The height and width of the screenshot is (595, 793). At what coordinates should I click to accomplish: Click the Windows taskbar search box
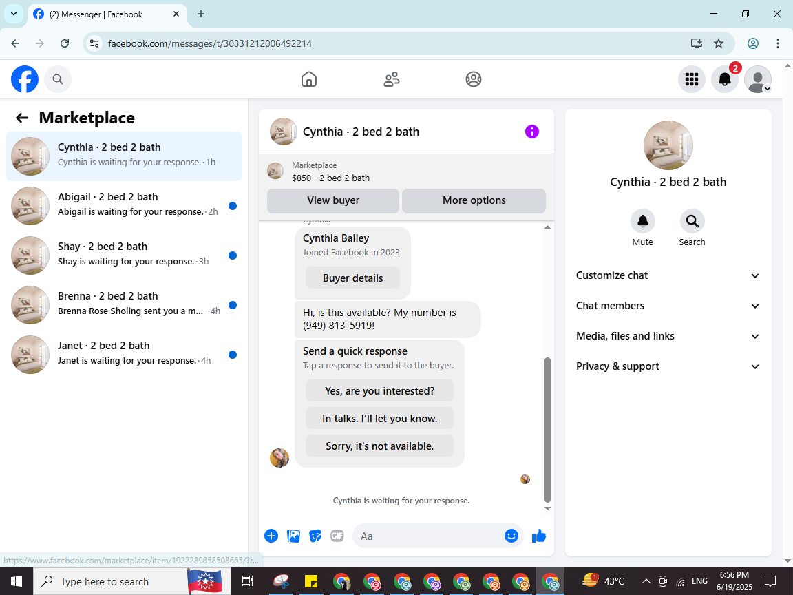132,581
